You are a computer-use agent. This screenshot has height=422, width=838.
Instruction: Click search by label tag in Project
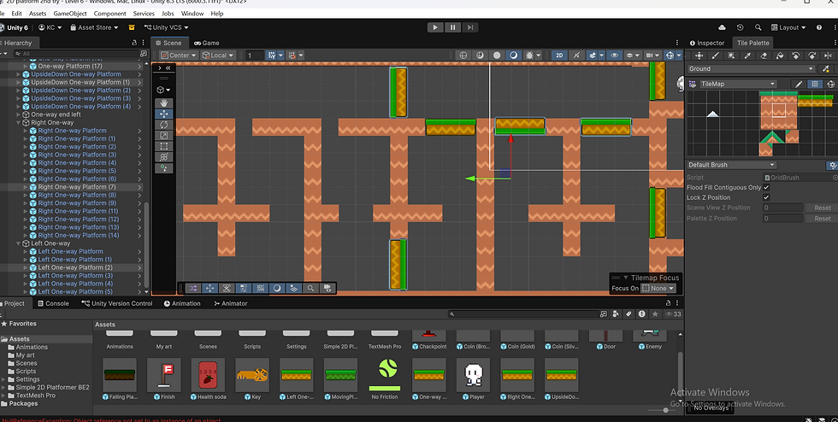pos(629,314)
